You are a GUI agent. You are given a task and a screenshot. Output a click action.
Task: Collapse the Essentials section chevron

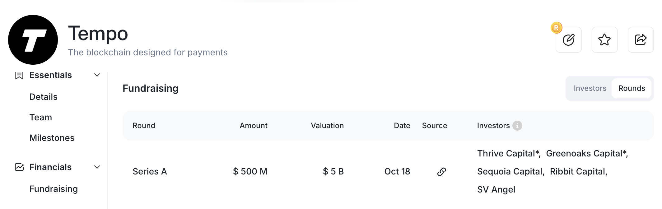coord(97,75)
